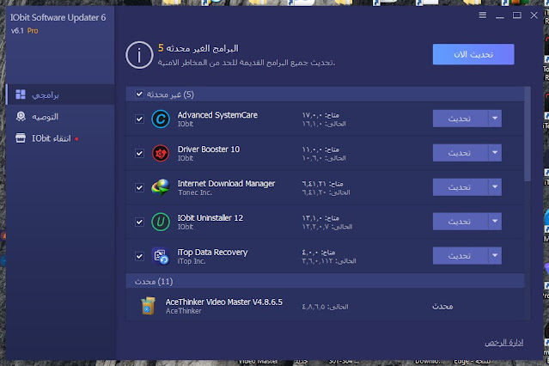Select the IObit Uninstaller 12 name text
Screen dimensions: 549x366
tap(210, 218)
